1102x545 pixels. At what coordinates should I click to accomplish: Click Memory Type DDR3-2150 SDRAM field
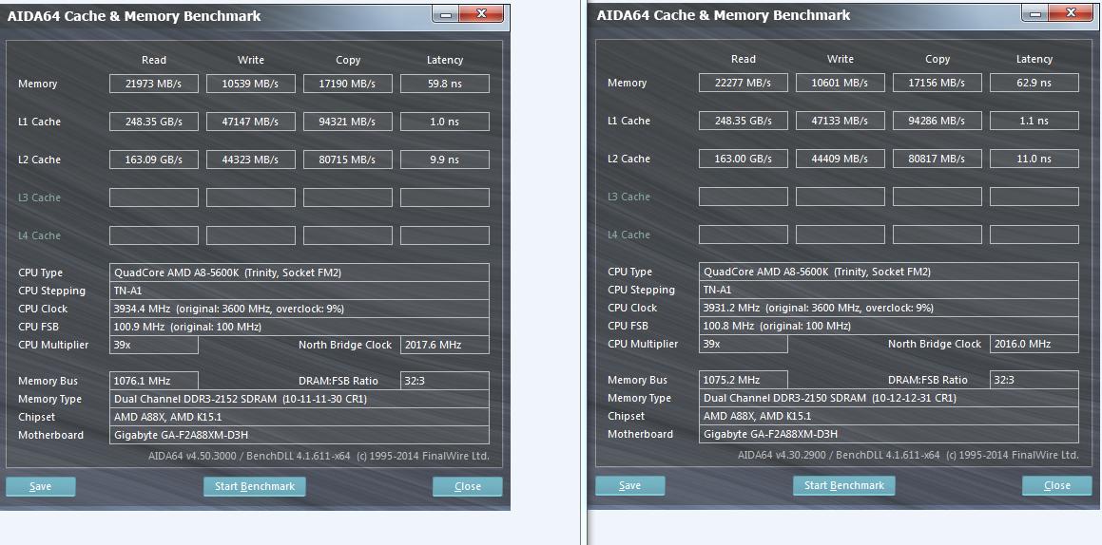(x=889, y=398)
